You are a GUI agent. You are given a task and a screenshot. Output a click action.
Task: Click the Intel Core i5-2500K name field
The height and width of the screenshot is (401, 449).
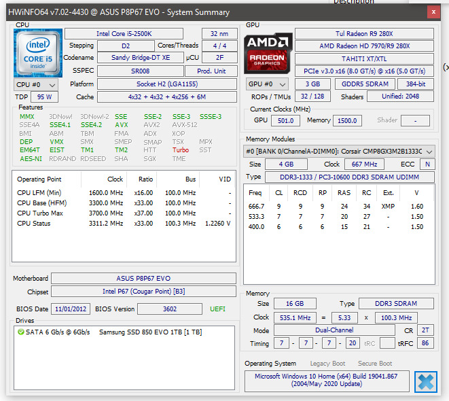pos(124,34)
